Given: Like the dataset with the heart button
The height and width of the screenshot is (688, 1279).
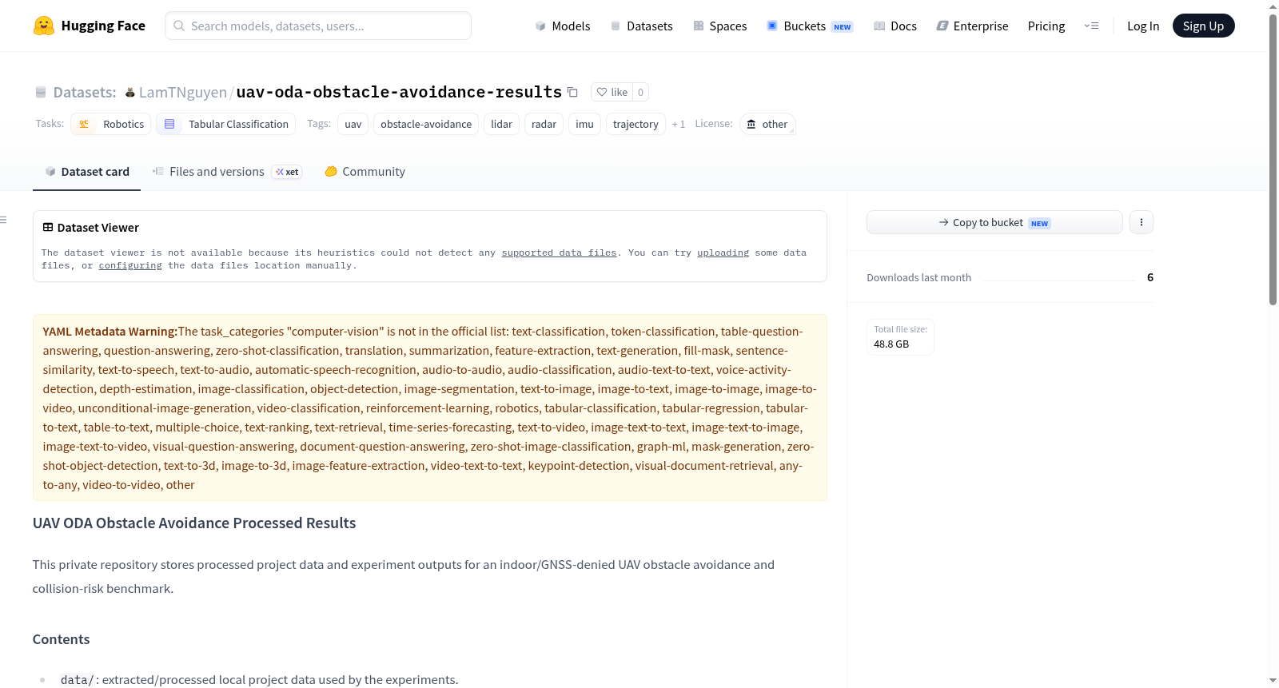Looking at the screenshot, I should click(x=612, y=92).
